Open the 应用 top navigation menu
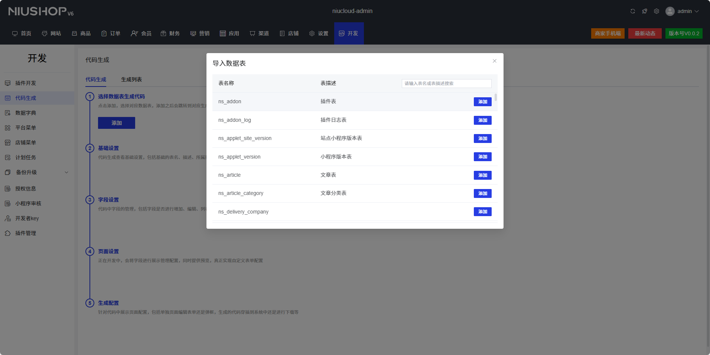This screenshot has height=355, width=710. pyautogui.click(x=229, y=33)
